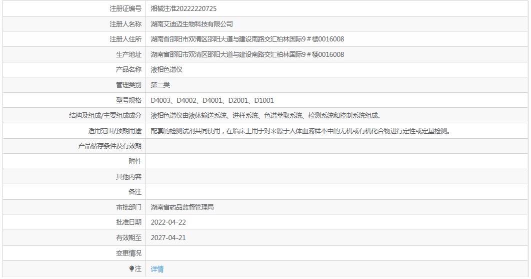Select management class 第二类
Image resolution: width=531 pixels, height=279 pixels.
(x=160, y=85)
